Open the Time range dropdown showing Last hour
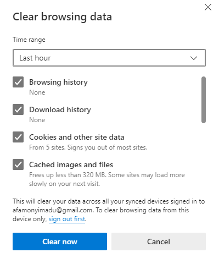The width and height of the screenshot is (219, 258). 109,58
